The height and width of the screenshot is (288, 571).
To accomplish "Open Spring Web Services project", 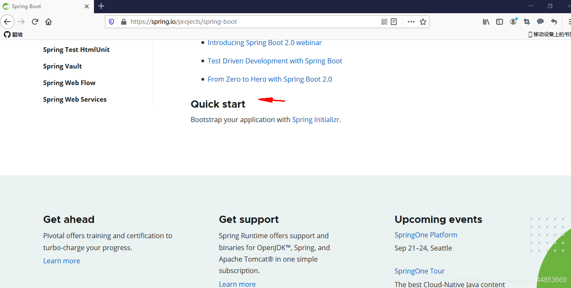I will [75, 99].
